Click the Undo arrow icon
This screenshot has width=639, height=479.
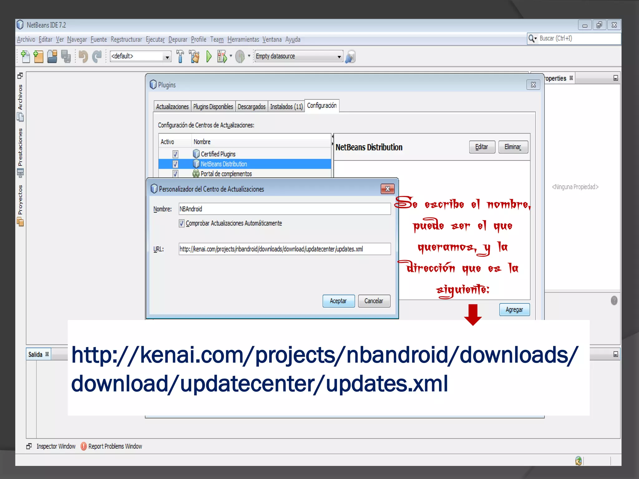[x=83, y=56]
